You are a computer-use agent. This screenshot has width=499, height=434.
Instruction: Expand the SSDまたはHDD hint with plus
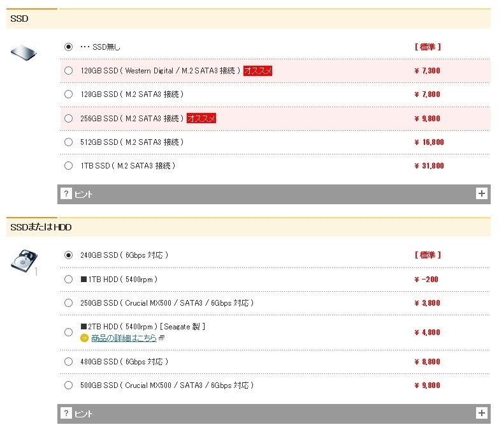(x=482, y=414)
